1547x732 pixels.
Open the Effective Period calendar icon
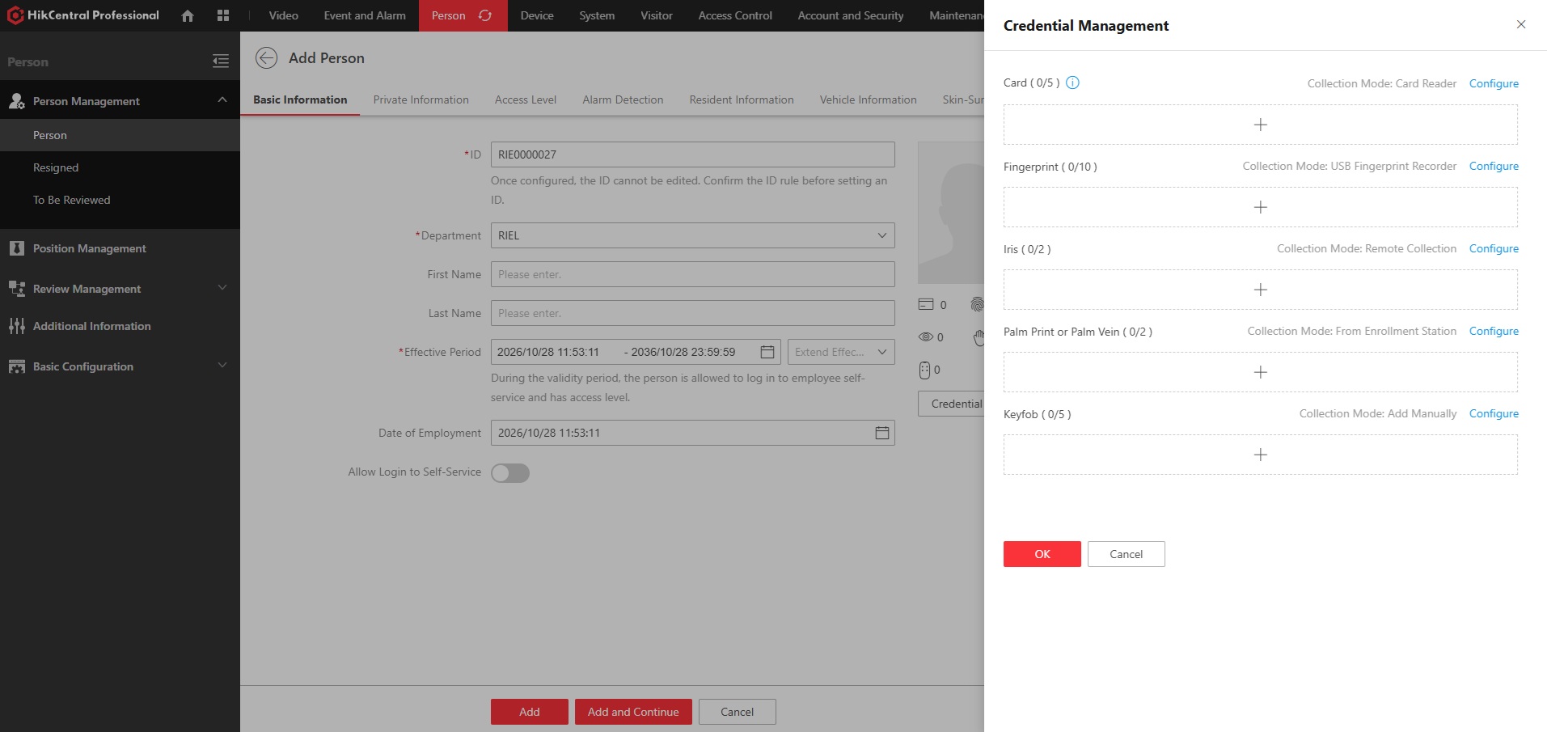767,352
